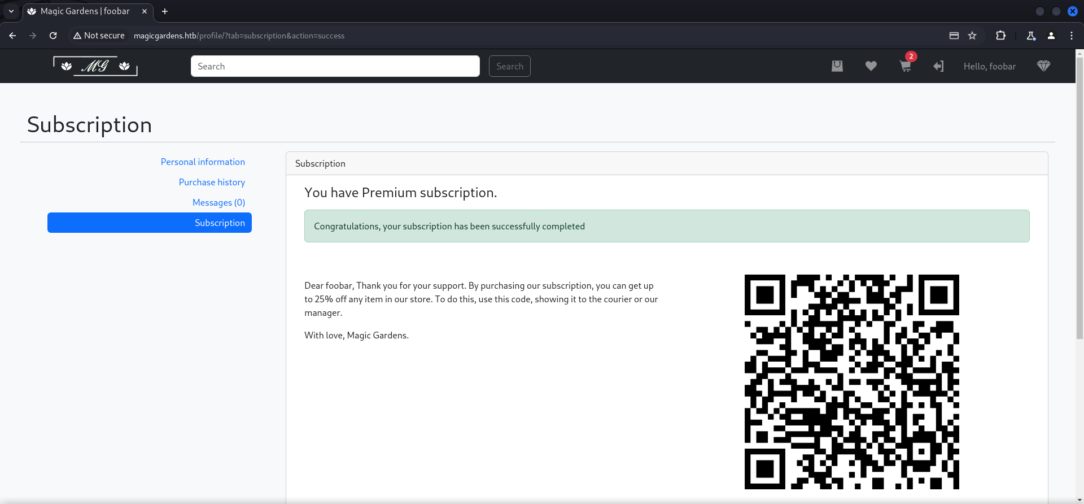Click the Hello, foobar profile link
This screenshot has height=504, width=1084.
(989, 67)
